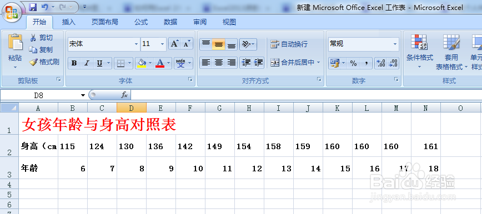Open the wén phonetic guide tool

tap(181, 63)
